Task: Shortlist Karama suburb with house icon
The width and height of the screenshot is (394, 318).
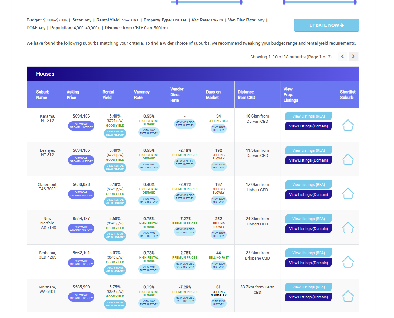Action: (348, 125)
